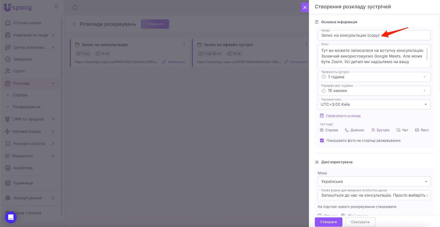Copy link of Запис на офлайн зустріч card

(296, 62)
